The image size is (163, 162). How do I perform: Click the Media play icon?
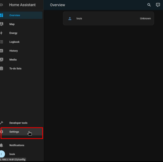click(x=1, y=60)
